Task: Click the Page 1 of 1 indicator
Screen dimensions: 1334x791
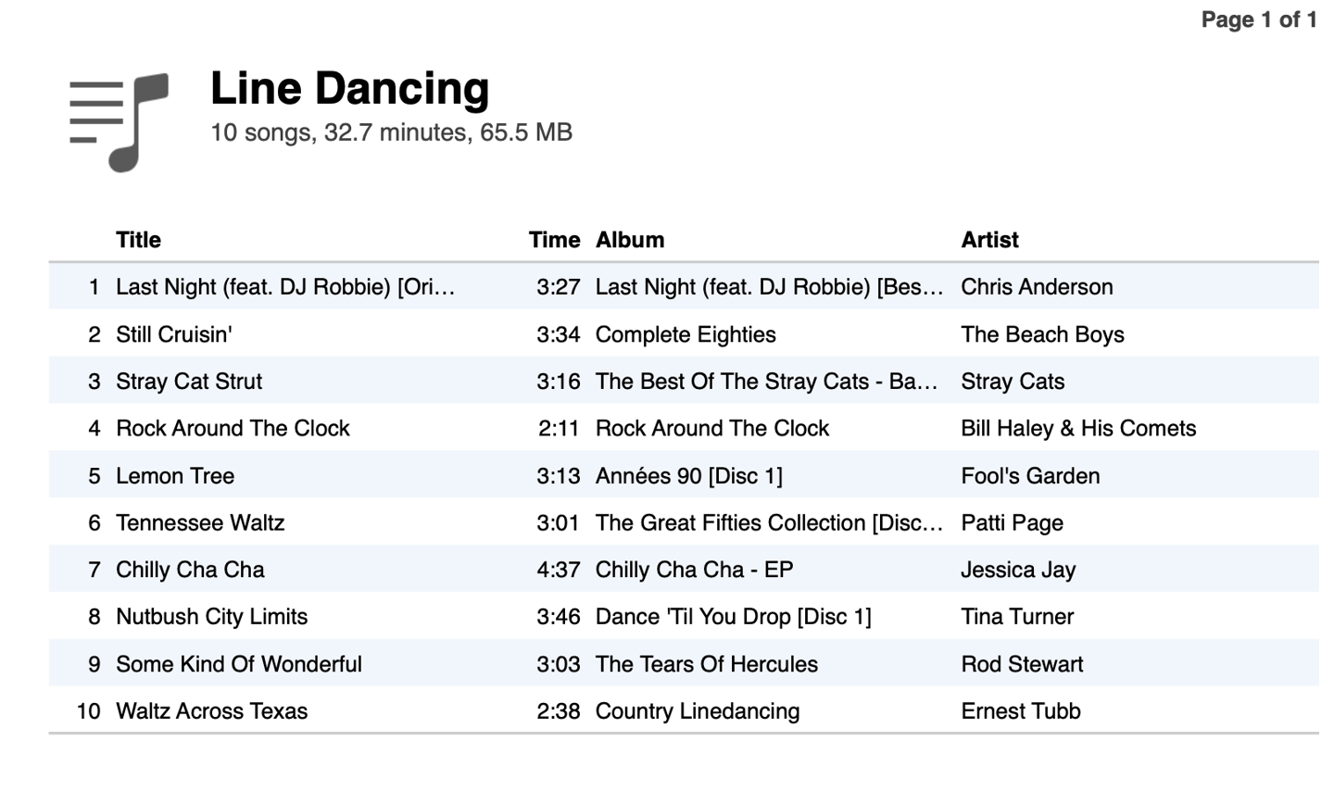Action: [x=1259, y=19]
